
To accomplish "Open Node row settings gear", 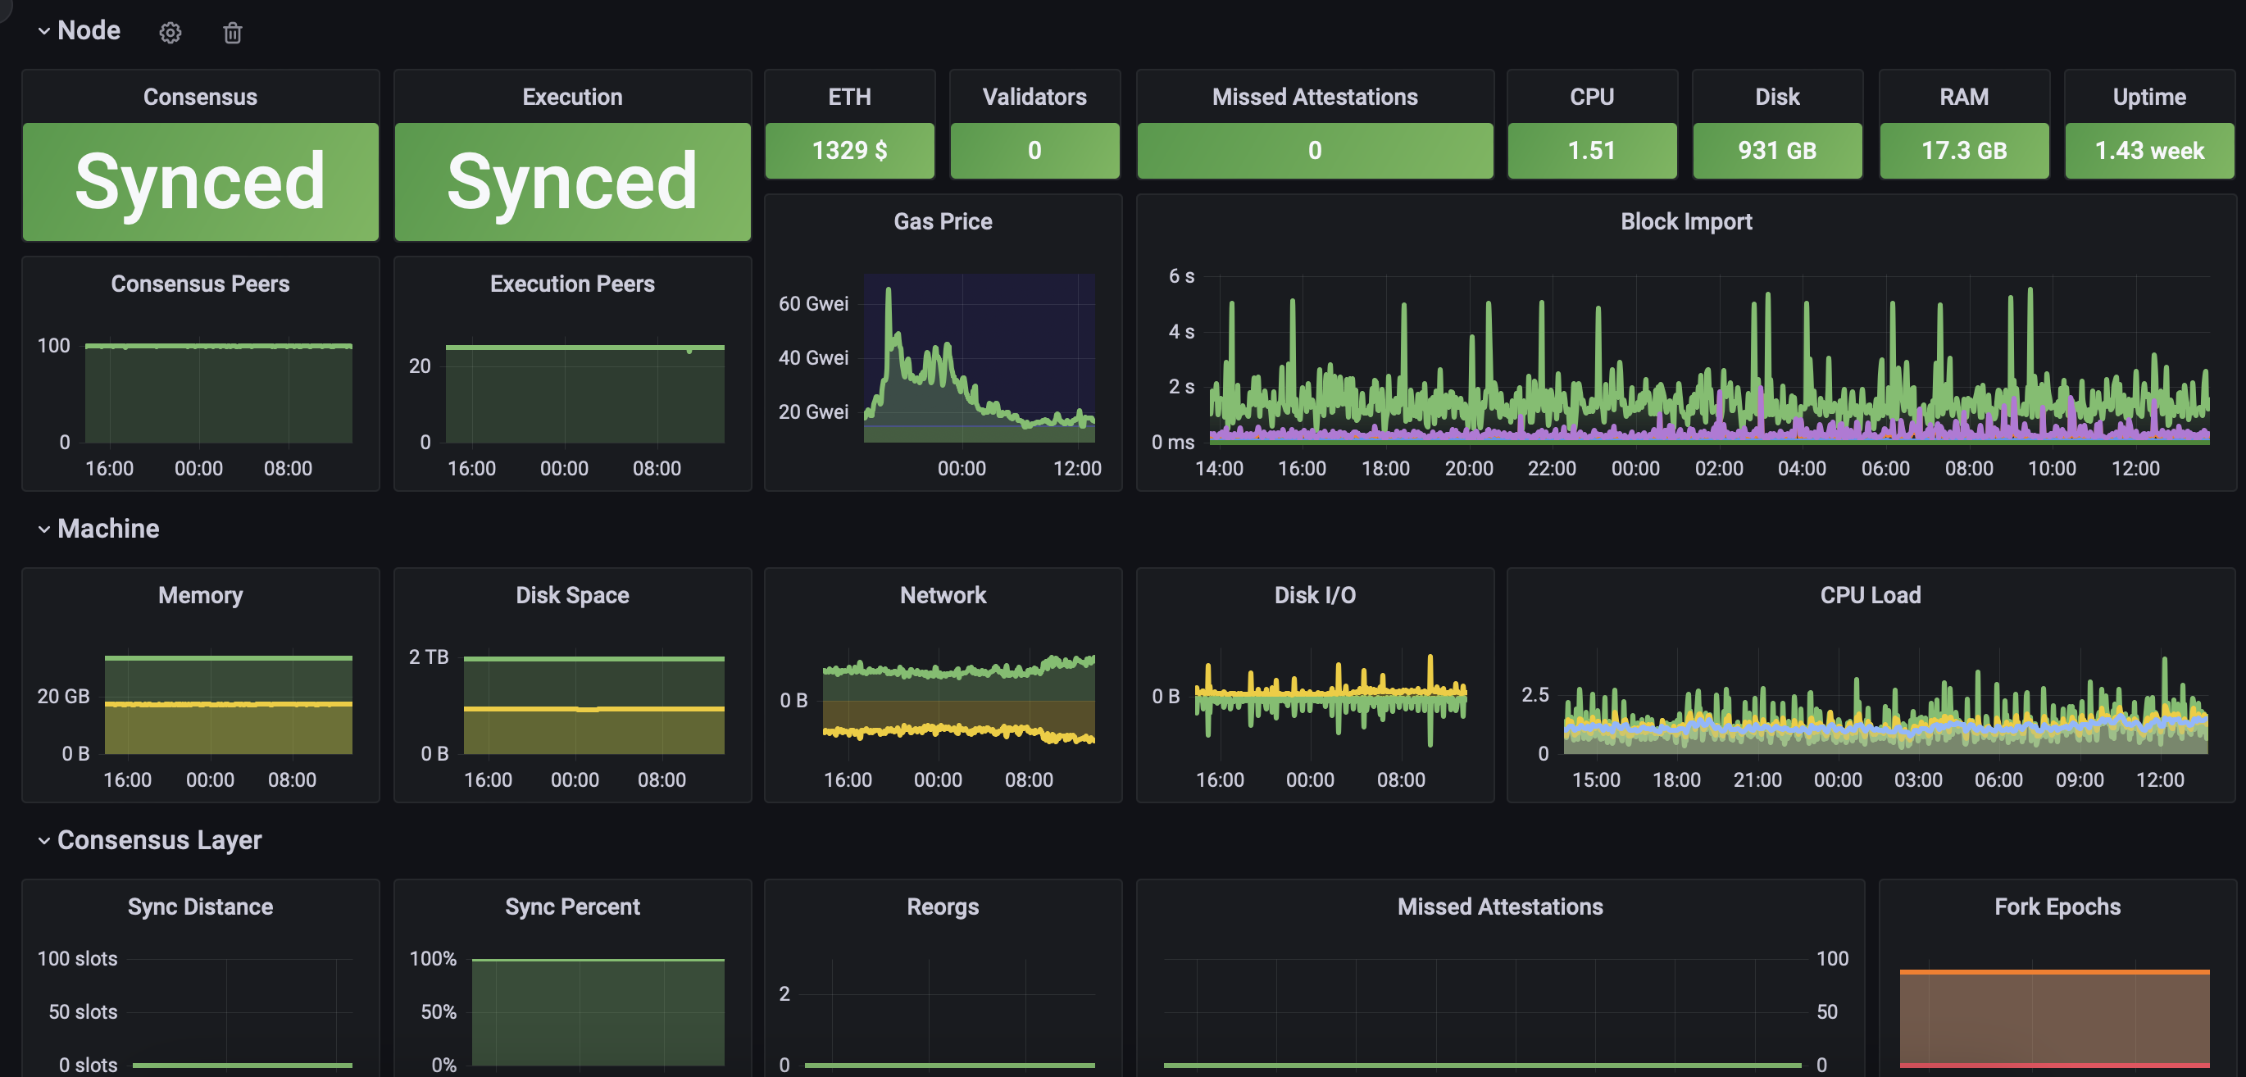I will (x=170, y=33).
